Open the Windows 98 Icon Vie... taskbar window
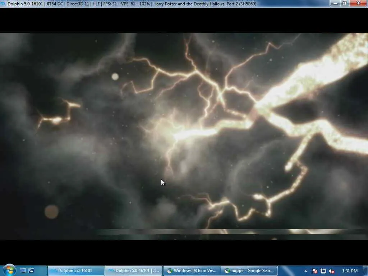The width and height of the screenshot is (368, 276). 192,271
